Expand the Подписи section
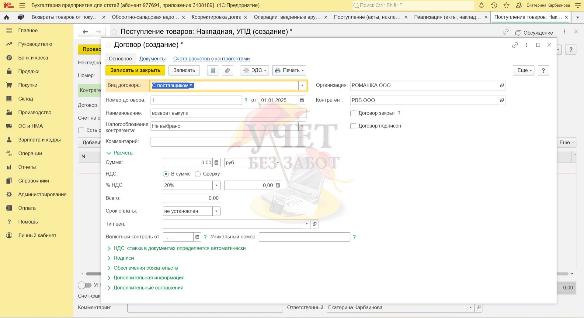 click(x=123, y=258)
